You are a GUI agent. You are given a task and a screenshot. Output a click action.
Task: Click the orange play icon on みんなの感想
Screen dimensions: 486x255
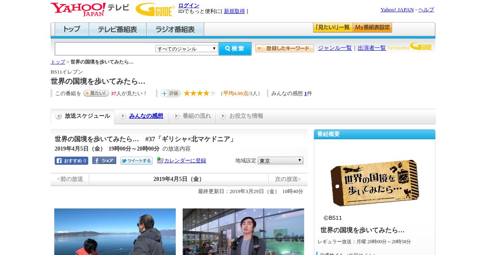(123, 116)
